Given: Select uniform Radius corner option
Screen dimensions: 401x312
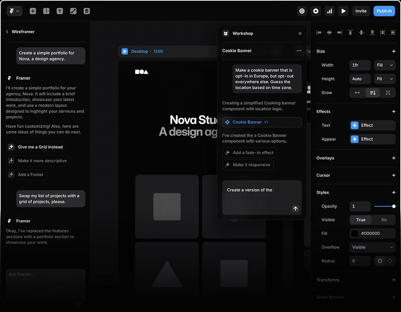Looking at the screenshot, I should (x=380, y=261).
